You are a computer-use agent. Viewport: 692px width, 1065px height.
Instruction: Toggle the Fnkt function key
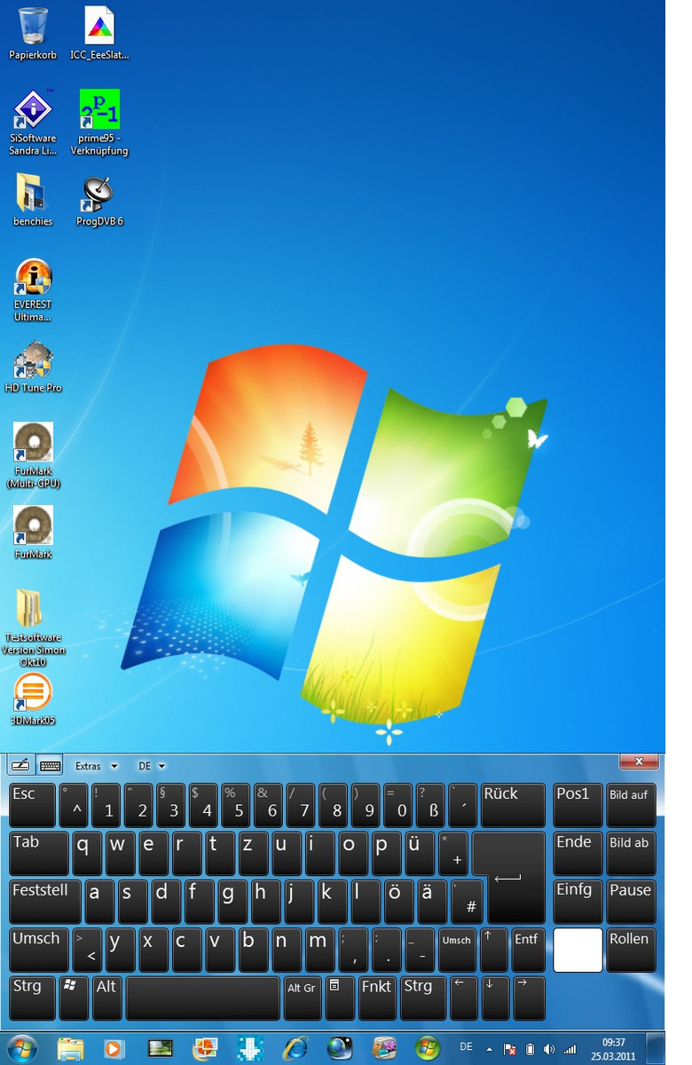tap(378, 998)
